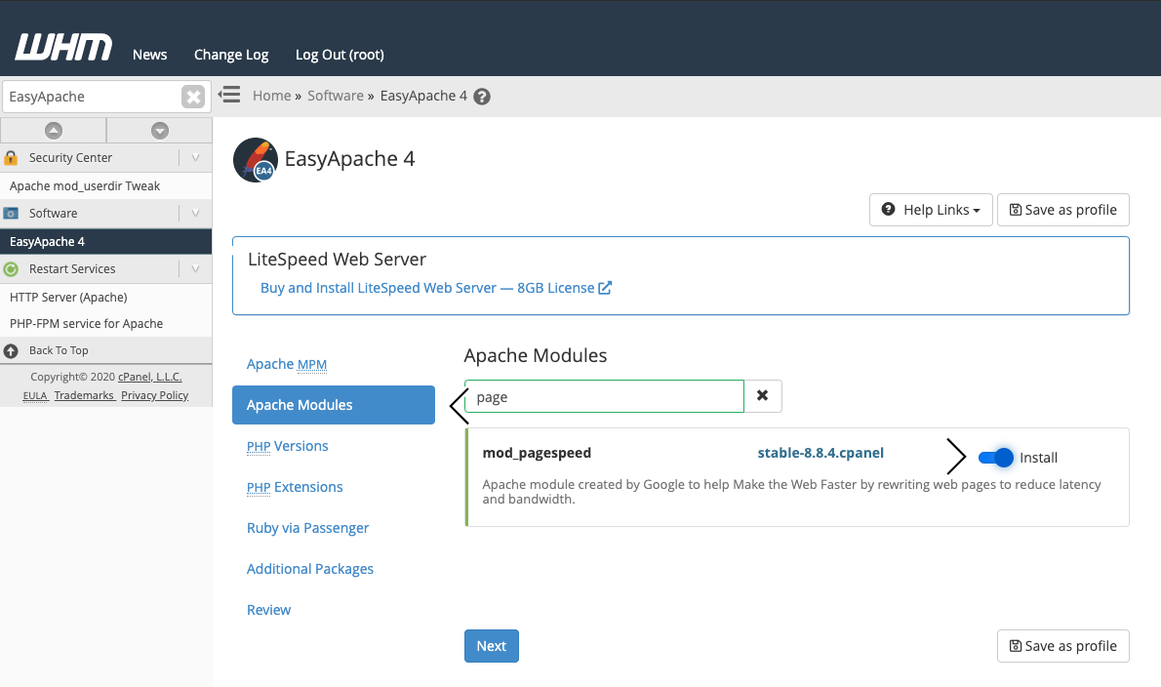The height and width of the screenshot is (687, 1161).
Task: Go to Home breadcrumb
Action: (272, 97)
